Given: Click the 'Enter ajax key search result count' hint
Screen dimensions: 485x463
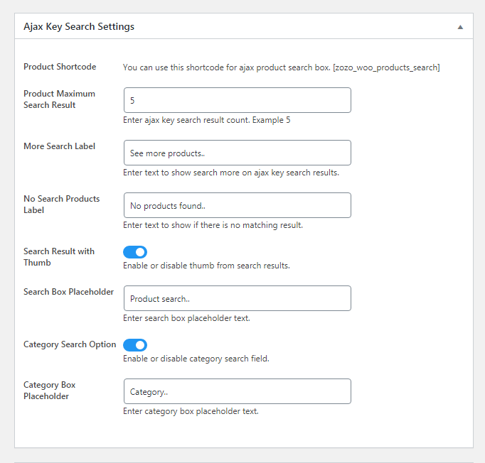Looking at the screenshot, I should pos(207,120).
